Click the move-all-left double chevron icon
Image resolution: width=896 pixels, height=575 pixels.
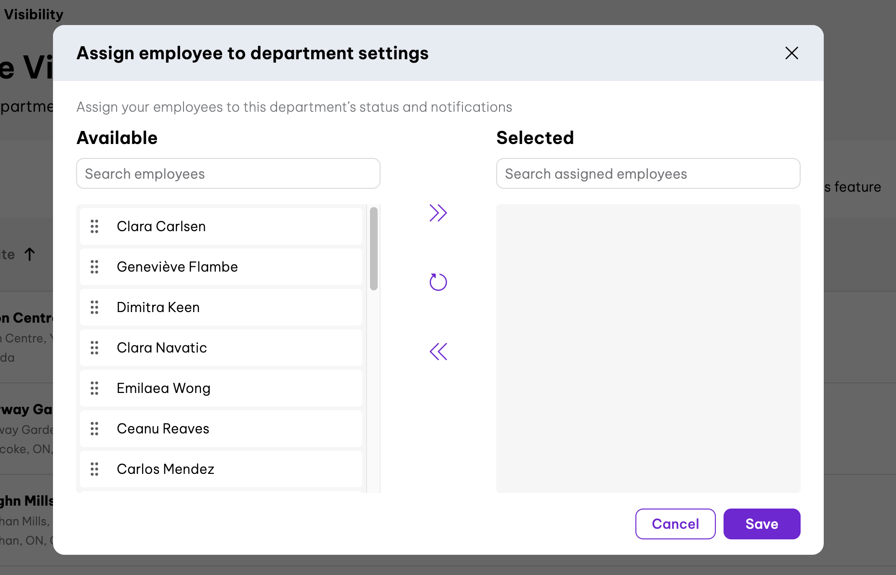coord(438,352)
